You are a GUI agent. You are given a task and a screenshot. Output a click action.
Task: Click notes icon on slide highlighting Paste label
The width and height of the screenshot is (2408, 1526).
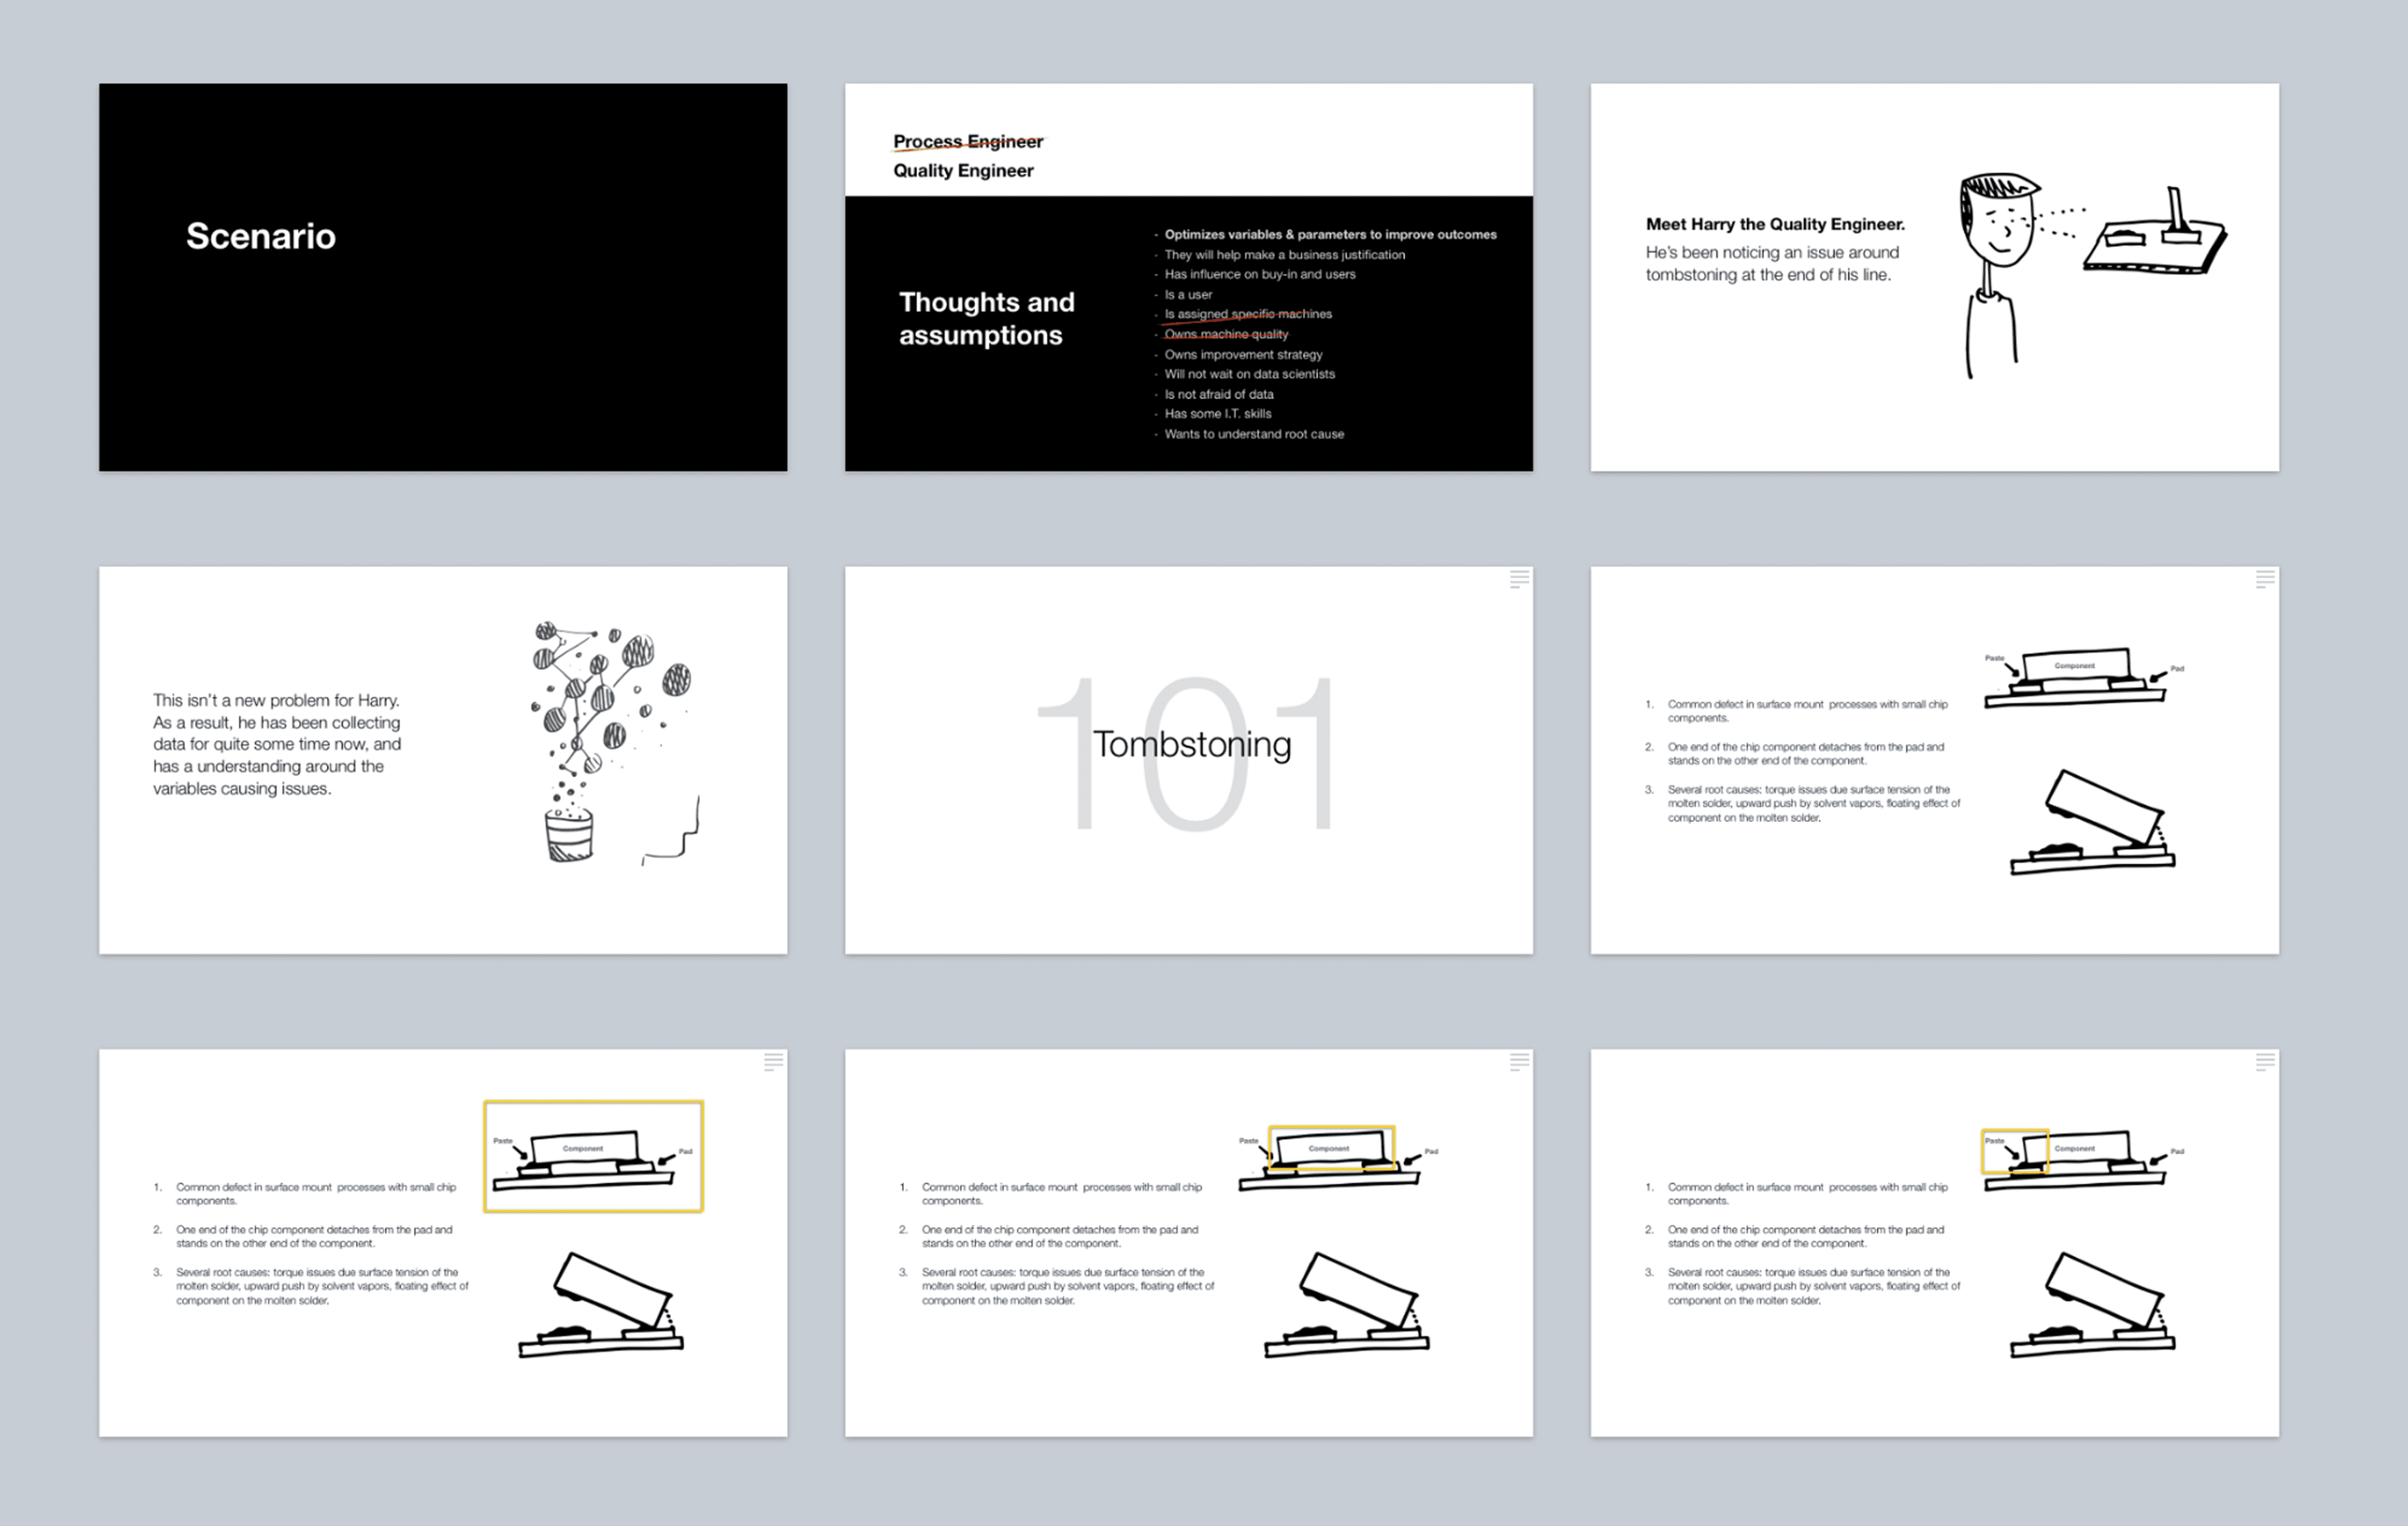(x=2264, y=1062)
